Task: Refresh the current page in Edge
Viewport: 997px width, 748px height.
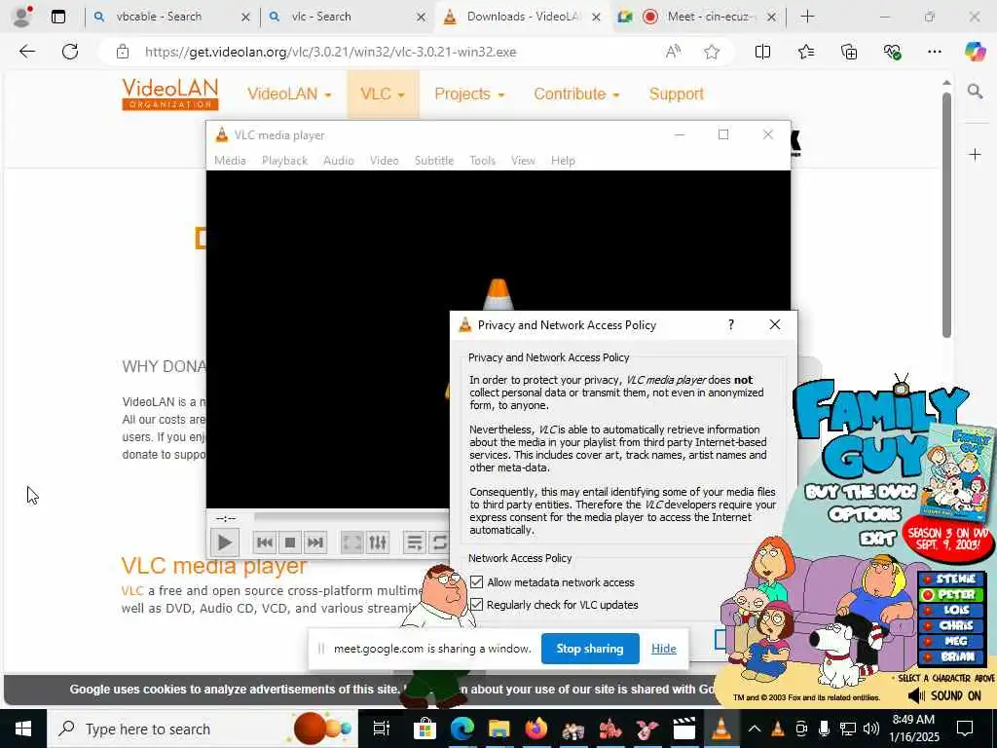Action: (x=70, y=52)
